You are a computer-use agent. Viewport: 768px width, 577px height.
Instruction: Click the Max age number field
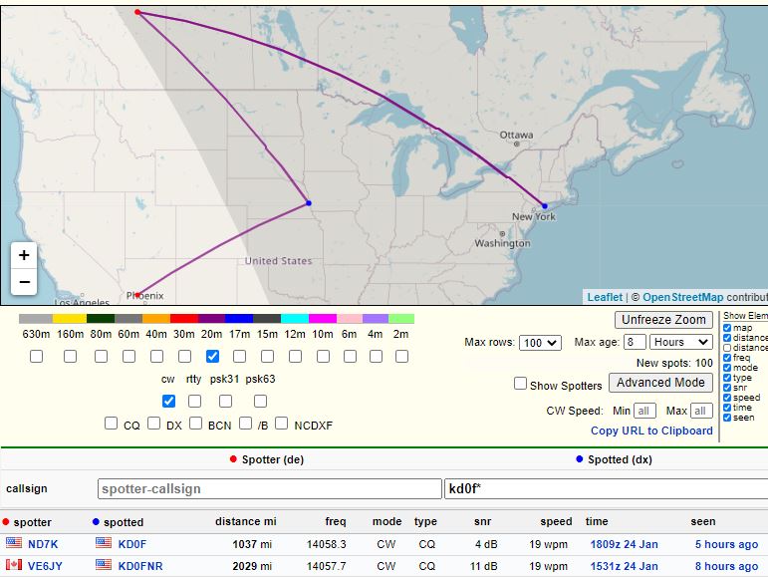[635, 342]
